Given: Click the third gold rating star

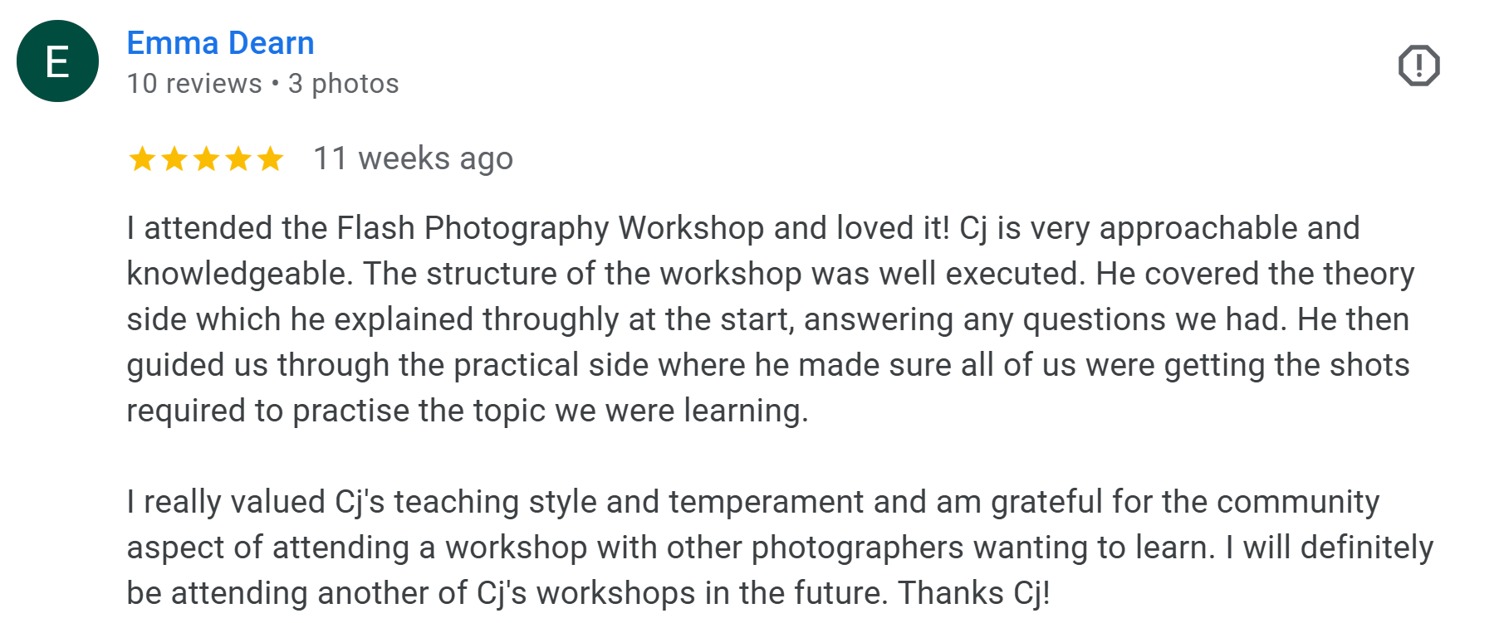Looking at the screenshot, I should (x=206, y=158).
